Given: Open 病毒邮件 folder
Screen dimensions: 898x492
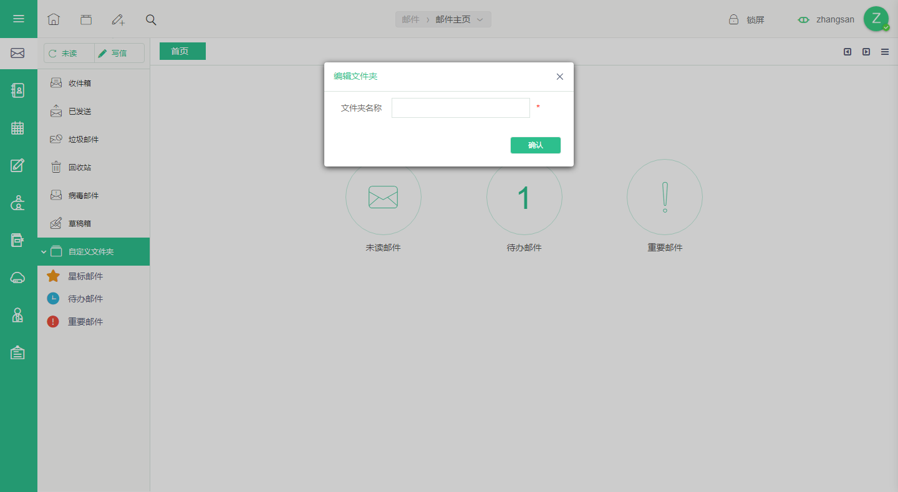Looking at the screenshot, I should (x=94, y=195).
